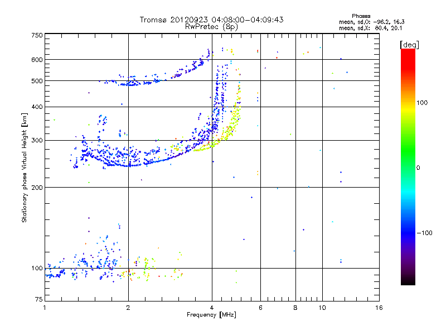Click the 'RwPretec (8p)' subtitle
446x335 pixels.
[211, 27]
